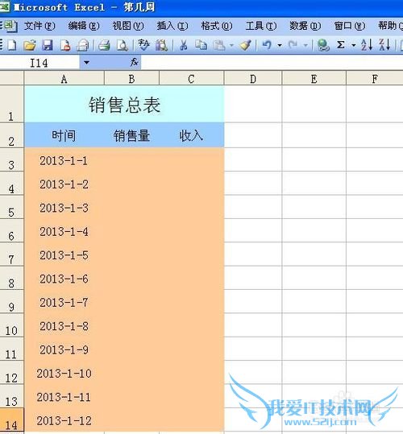Viewport: 403px width, 434px height.
Task: Open the 编辑(E) menu
Action: (x=84, y=26)
